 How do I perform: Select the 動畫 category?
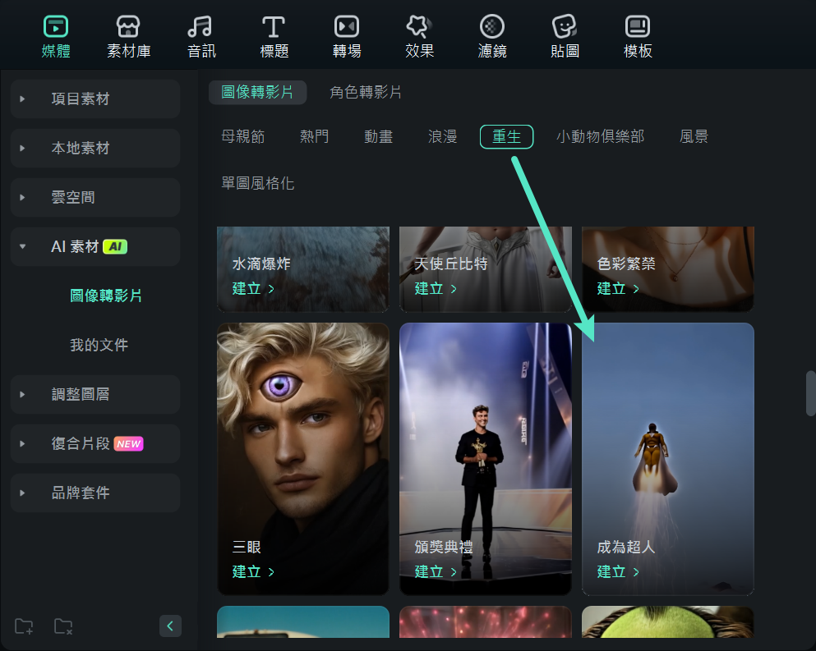pyautogui.click(x=378, y=137)
